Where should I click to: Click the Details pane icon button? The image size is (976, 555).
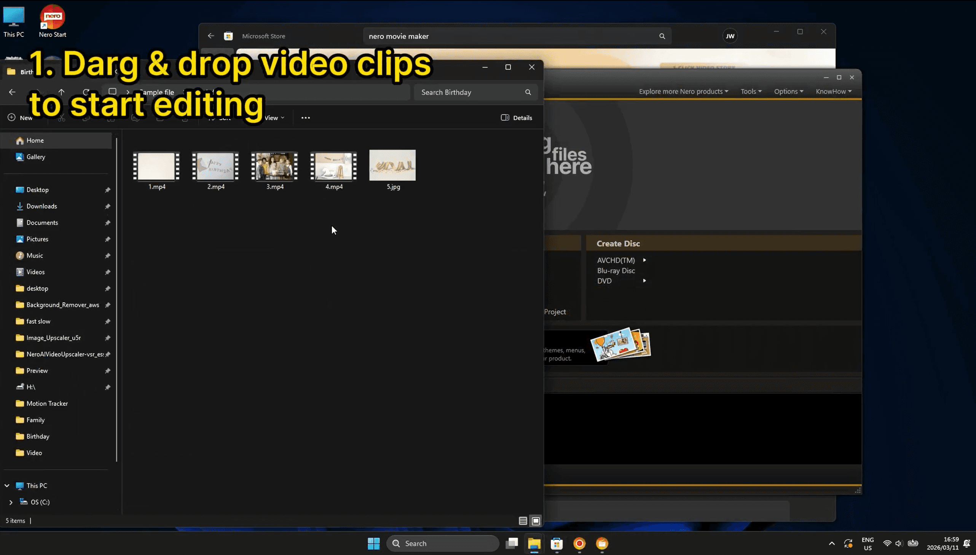(x=516, y=118)
